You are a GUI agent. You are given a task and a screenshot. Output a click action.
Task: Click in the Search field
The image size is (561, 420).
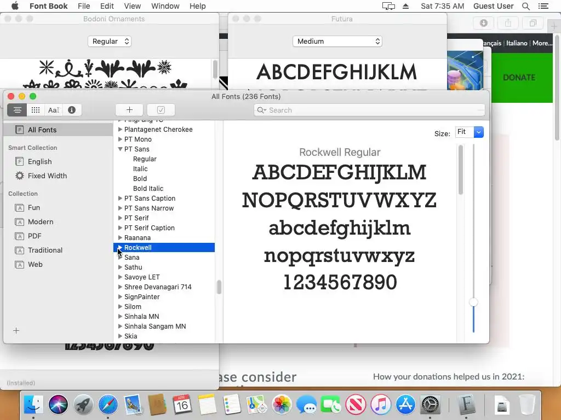[x=369, y=110]
